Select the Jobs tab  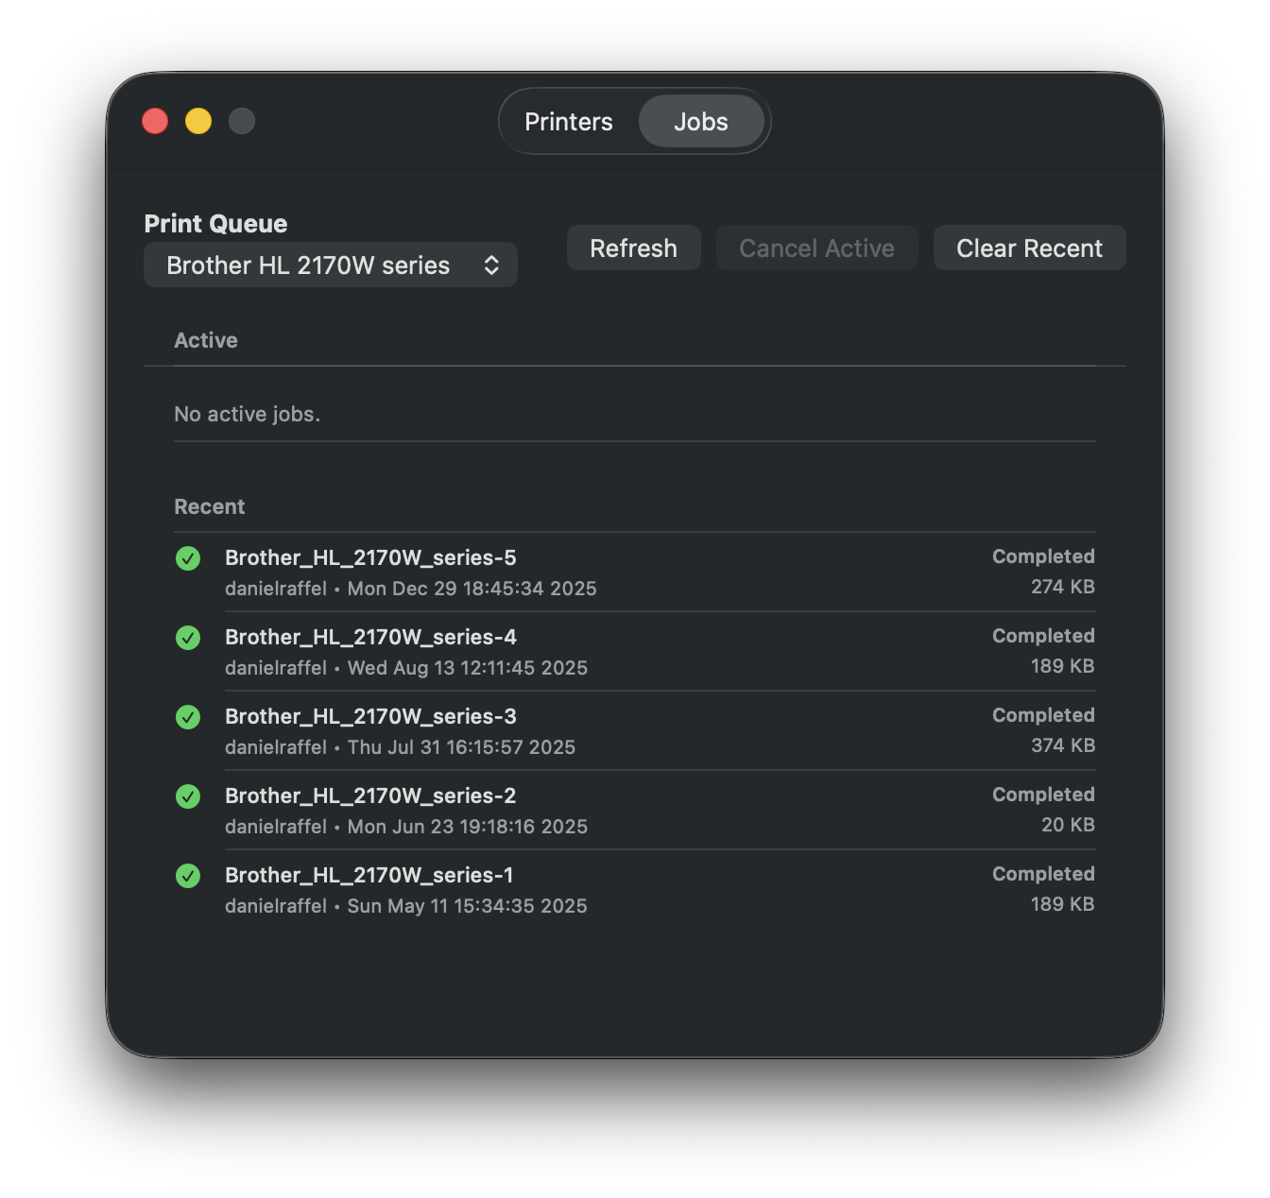(x=701, y=121)
